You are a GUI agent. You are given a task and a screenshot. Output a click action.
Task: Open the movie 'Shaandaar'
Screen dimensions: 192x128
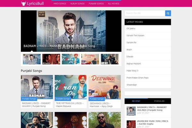point(132,85)
